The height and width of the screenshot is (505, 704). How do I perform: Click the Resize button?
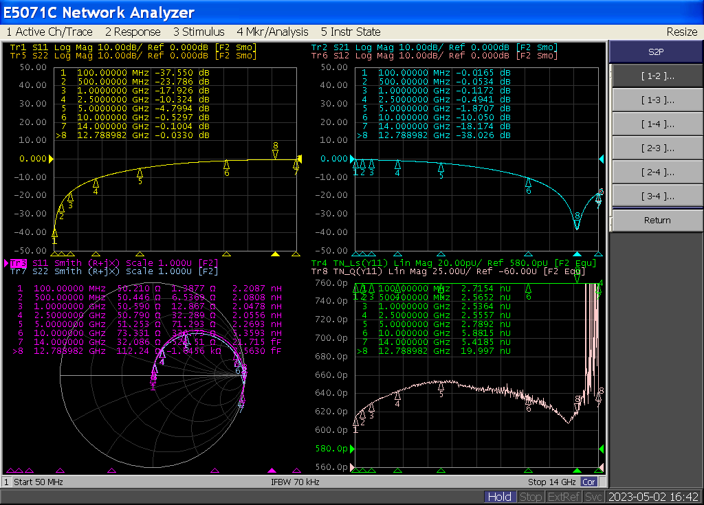click(682, 32)
